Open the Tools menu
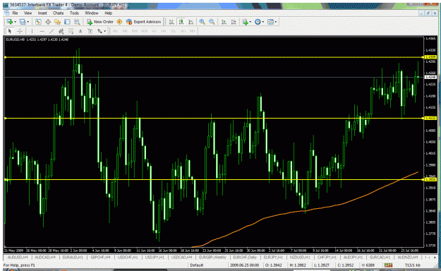The height and width of the screenshot is (271, 441). (x=74, y=13)
